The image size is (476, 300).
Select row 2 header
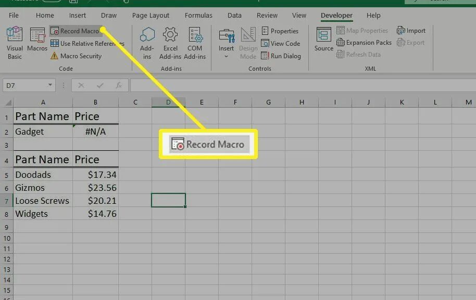coord(6,132)
